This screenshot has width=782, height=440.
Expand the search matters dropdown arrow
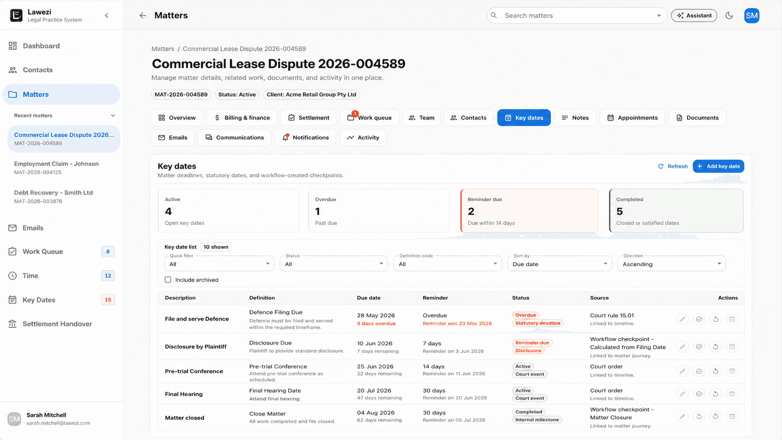click(x=659, y=15)
